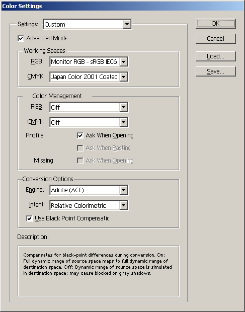The image size is (245, 312).
Task: Click the Description text box
Action: point(99,271)
